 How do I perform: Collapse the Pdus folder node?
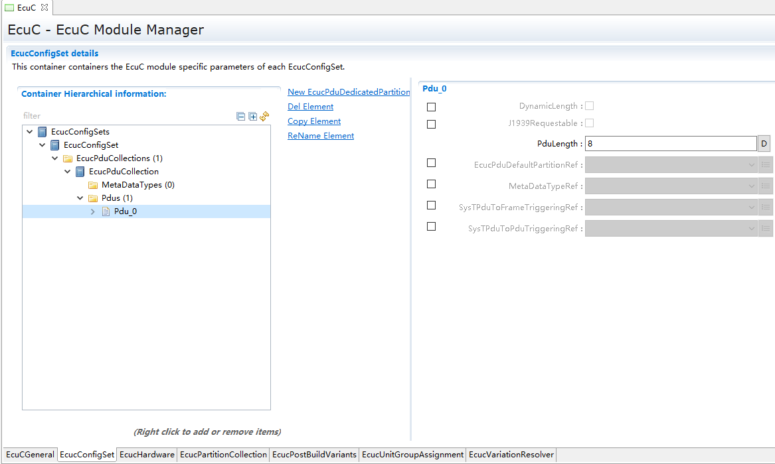pos(80,198)
